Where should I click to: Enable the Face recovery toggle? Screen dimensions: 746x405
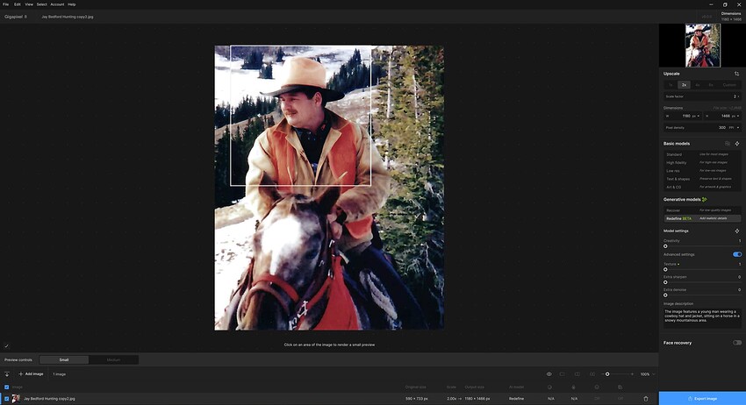737,343
